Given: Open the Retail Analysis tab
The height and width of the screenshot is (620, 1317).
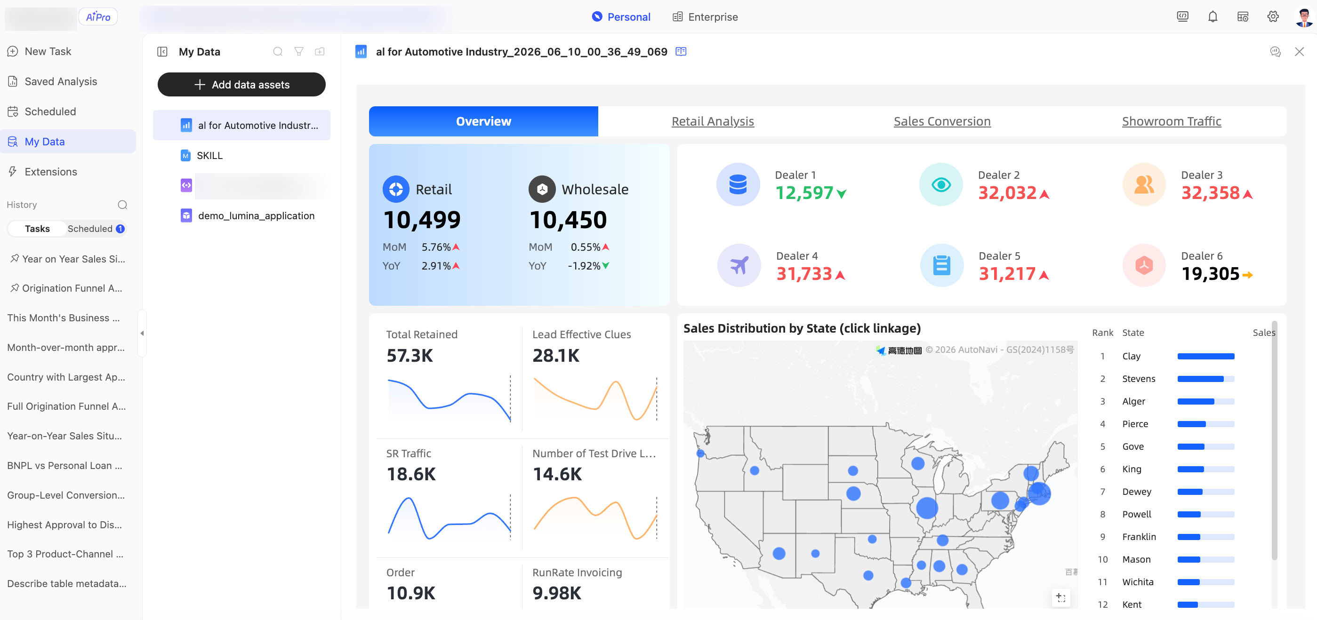Looking at the screenshot, I should (712, 121).
